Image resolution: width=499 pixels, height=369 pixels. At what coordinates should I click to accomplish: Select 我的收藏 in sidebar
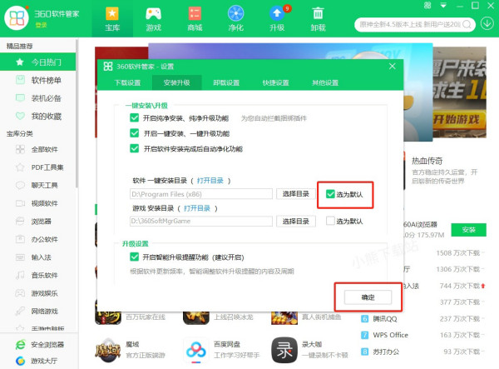[38, 117]
